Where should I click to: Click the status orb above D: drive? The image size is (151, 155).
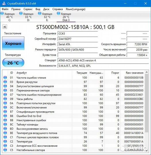point(21,13)
